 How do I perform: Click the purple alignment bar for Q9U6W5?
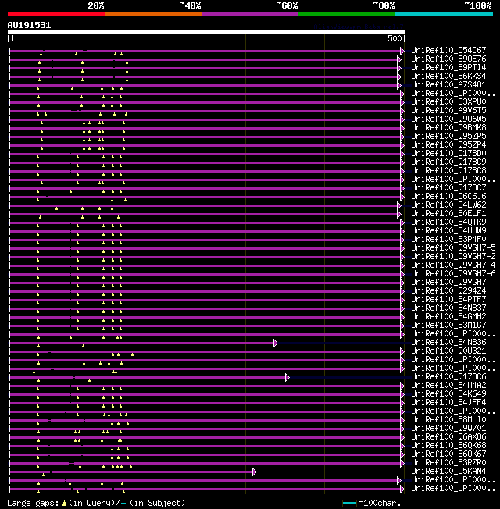click(x=205, y=119)
